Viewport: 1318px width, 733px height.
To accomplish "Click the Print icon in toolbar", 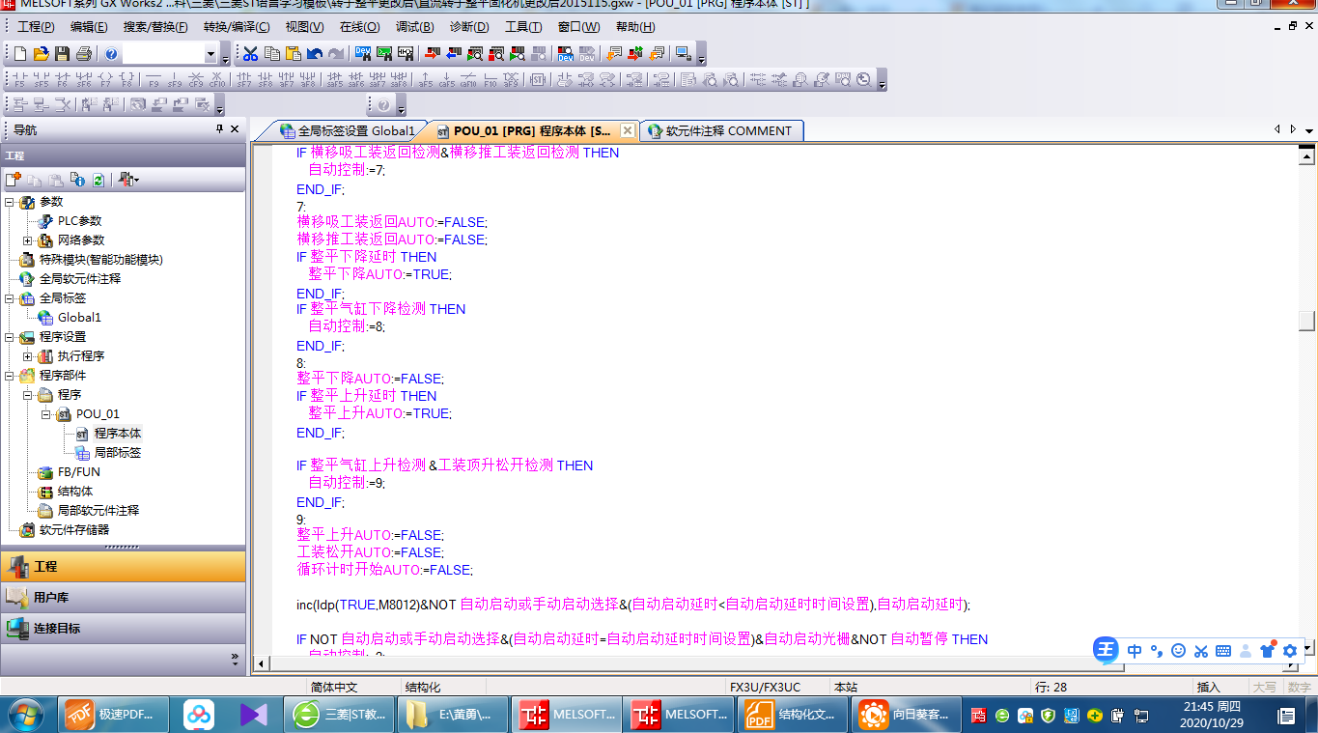I will (x=83, y=54).
